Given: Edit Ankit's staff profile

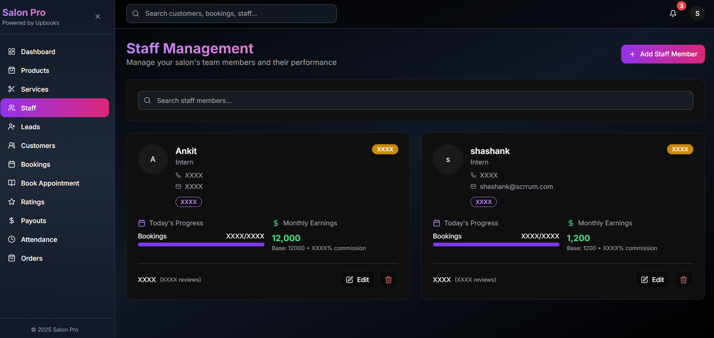Looking at the screenshot, I should [357, 279].
